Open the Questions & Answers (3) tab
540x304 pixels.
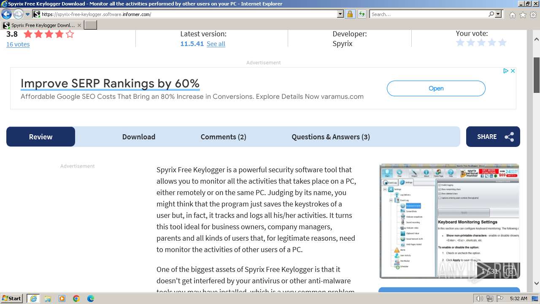331,136
